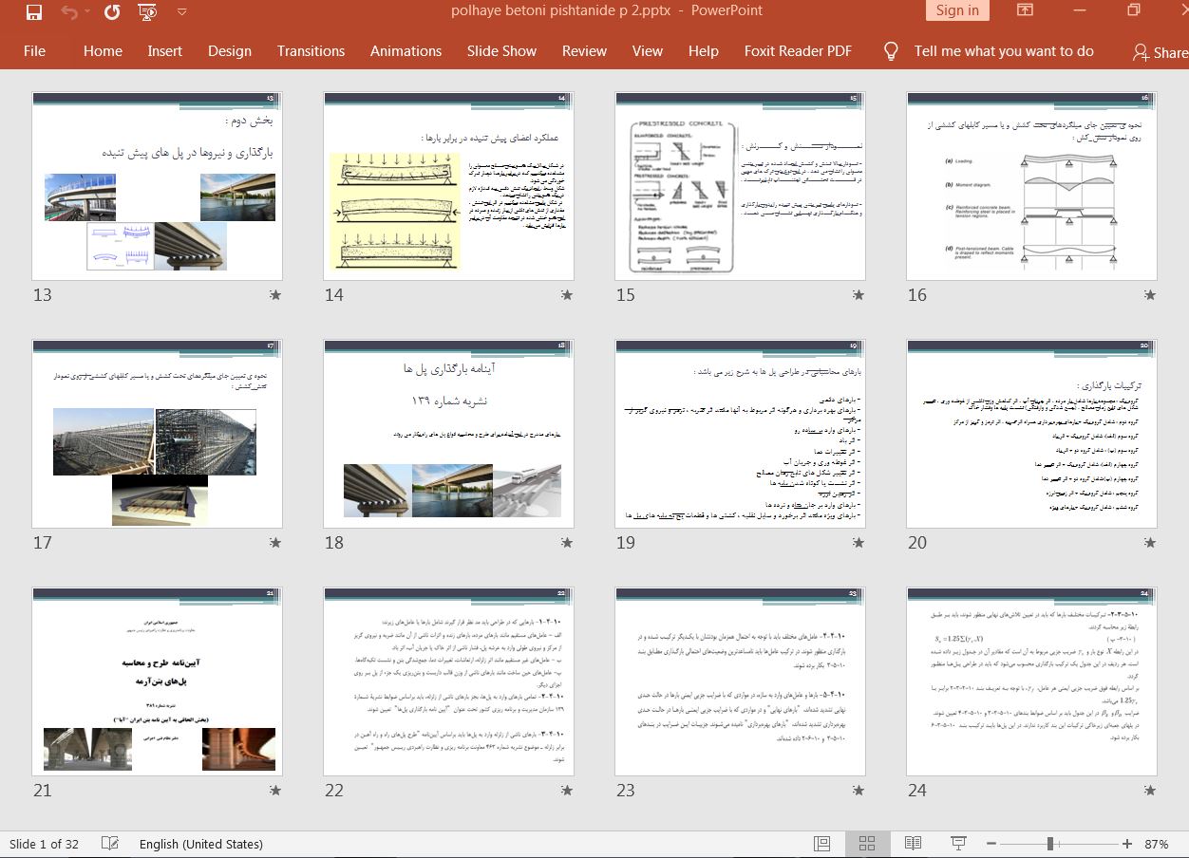This screenshot has height=858, width=1189.
Task: Click the Sign in button
Action: (956, 10)
